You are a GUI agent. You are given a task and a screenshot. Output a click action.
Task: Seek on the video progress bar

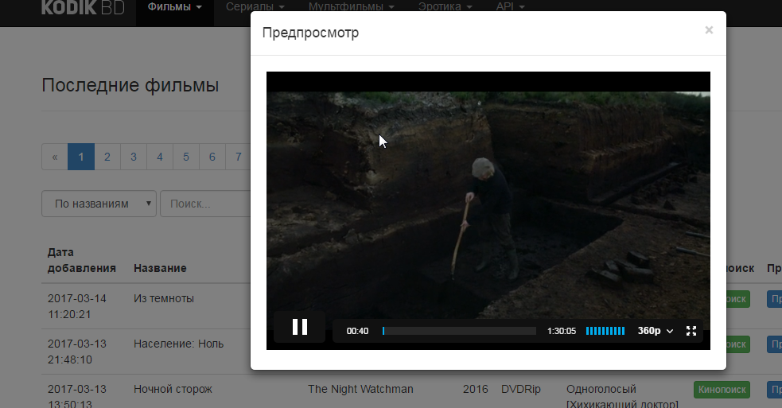click(x=459, y=331)
